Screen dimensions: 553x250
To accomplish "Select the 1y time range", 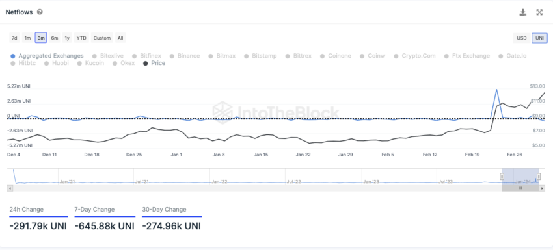I will [x=67, y=38].
